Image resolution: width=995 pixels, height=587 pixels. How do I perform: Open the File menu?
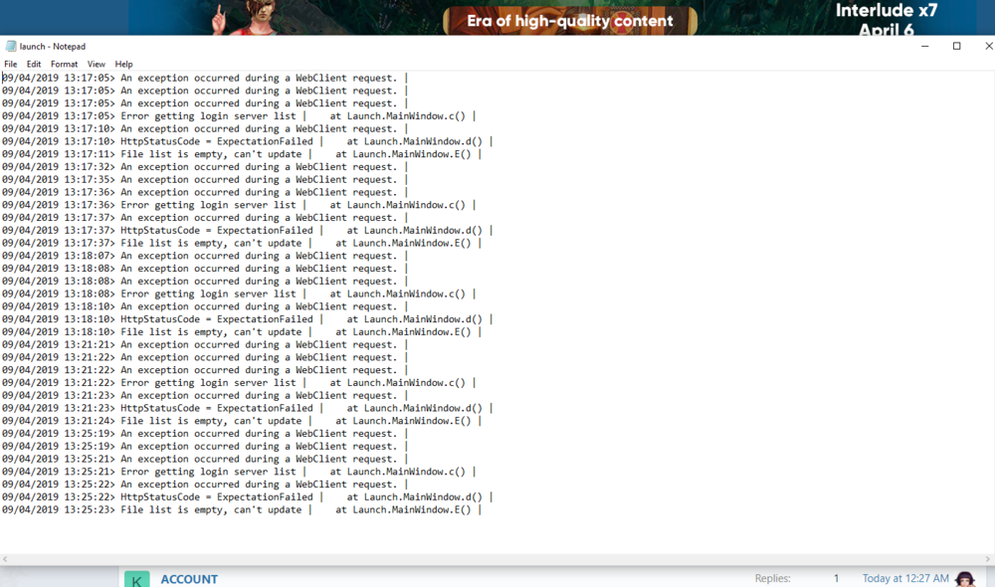[x=11, y=65]
